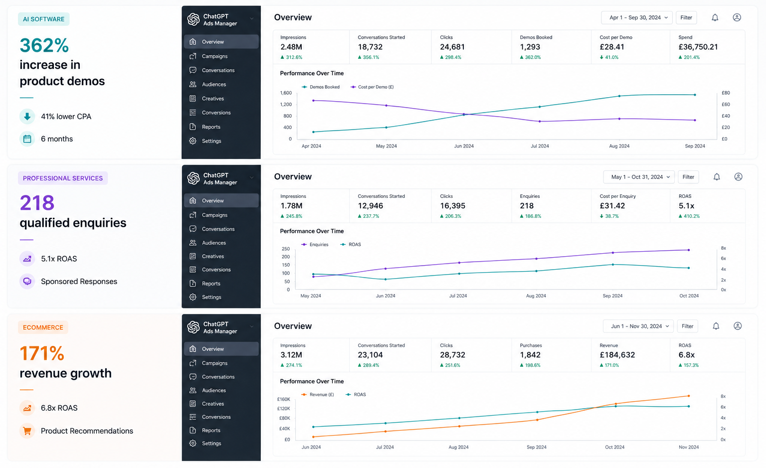This screenshot has height=468, width=766.
Task: Click the Cost per Enquiry £31.42 metric card
Action: click(630, 206)
